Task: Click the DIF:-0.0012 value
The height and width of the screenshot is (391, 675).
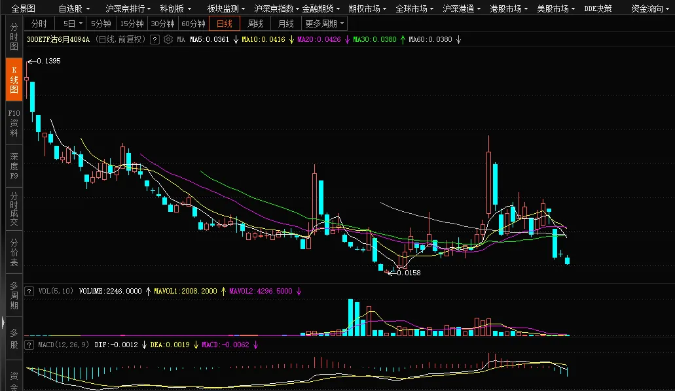Action: pos(117,345)
